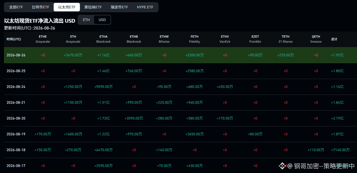The height and width of the screenshot is (173, 357).
Task: Click the ETHA Blackrock column header
Action: point(104,39)
